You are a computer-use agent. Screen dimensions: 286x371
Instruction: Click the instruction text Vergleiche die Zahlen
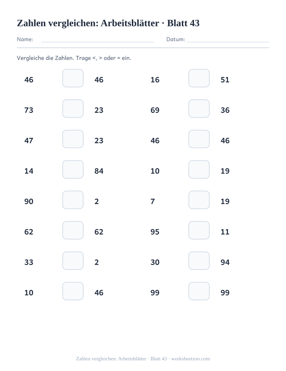(x=45, y=58)
